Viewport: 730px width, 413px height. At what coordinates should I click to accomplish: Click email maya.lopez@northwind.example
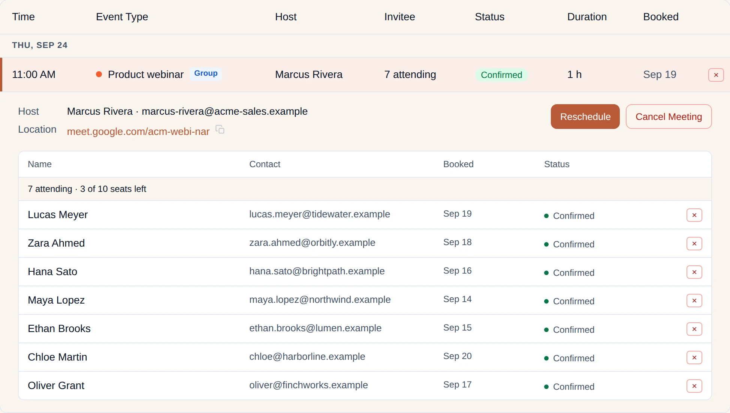click(x=320, y=299)
